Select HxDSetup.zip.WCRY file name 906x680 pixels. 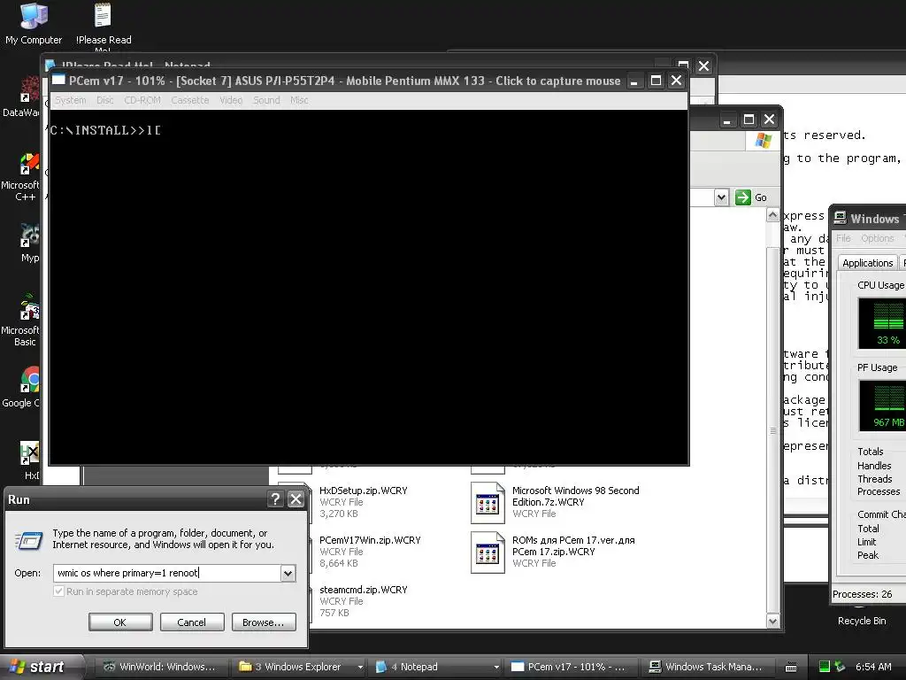click(363, 491)
